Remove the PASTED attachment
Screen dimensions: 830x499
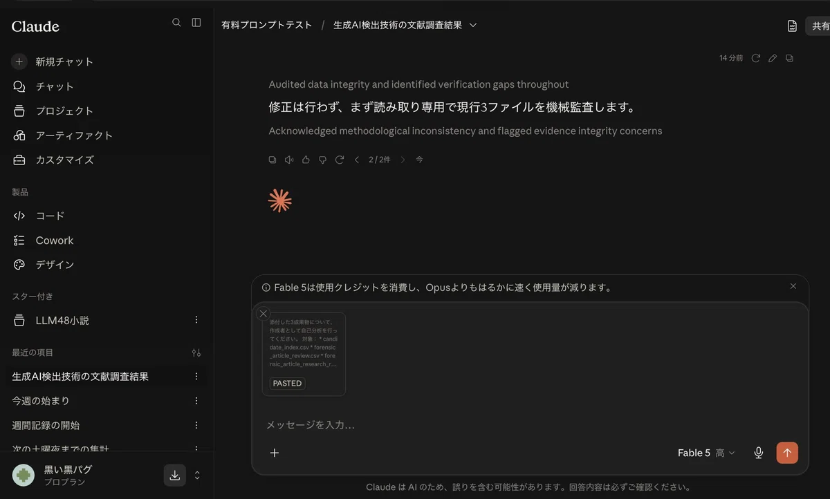[x=263, y=313]
